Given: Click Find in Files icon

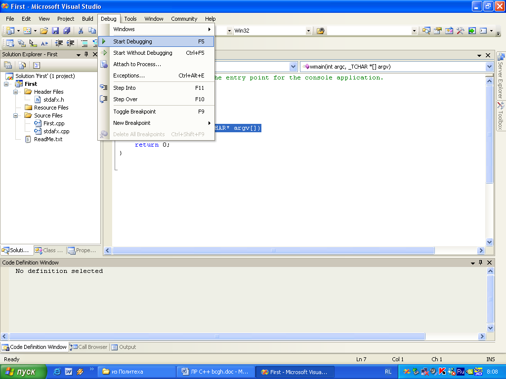Looking at the screenshot, I should 321,31.
